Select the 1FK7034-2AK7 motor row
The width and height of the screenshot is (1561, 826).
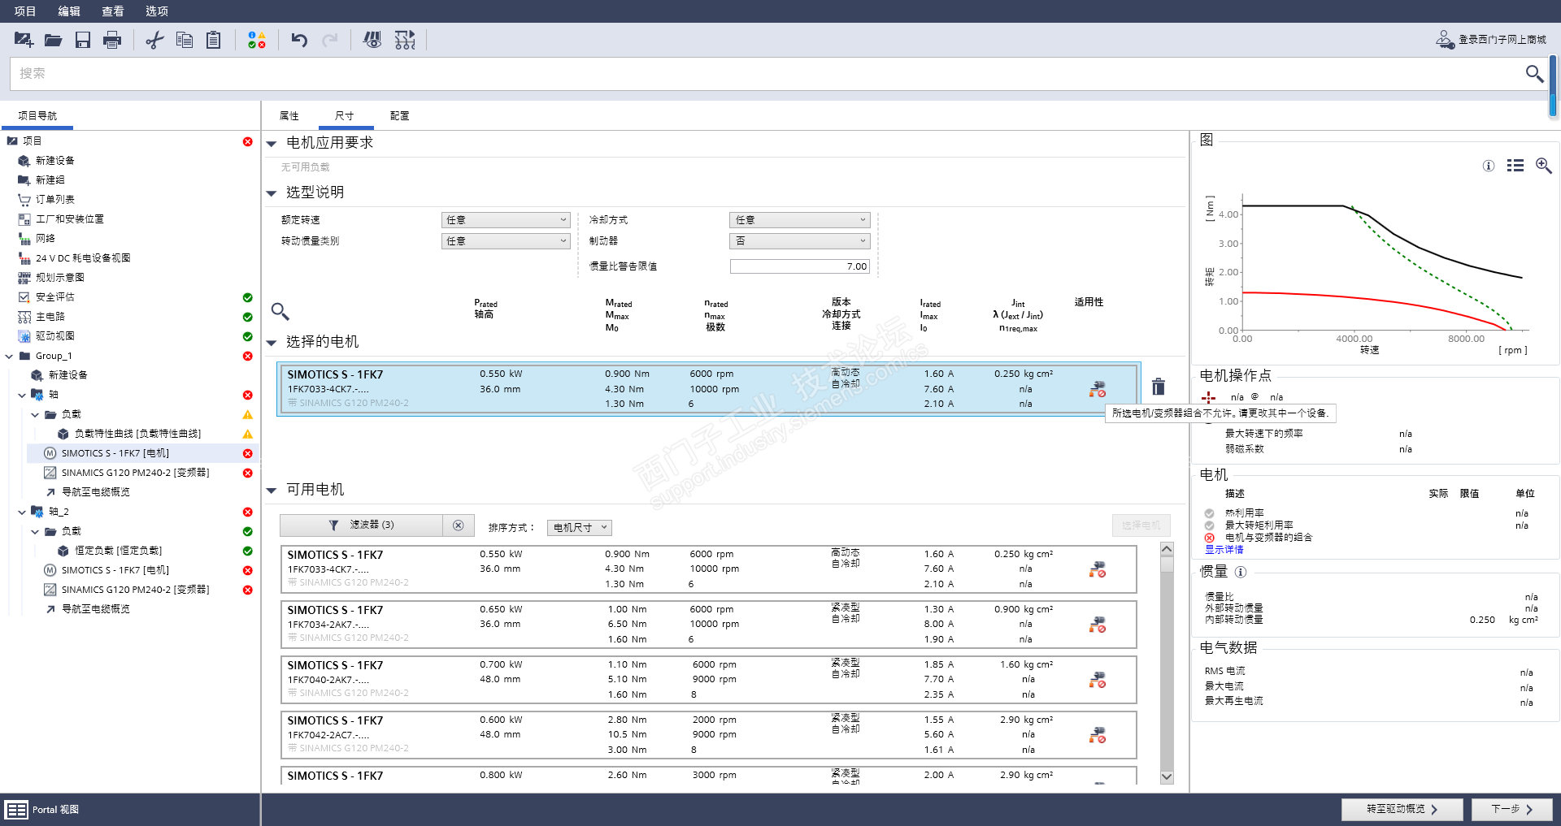click(x=708, y=624)
